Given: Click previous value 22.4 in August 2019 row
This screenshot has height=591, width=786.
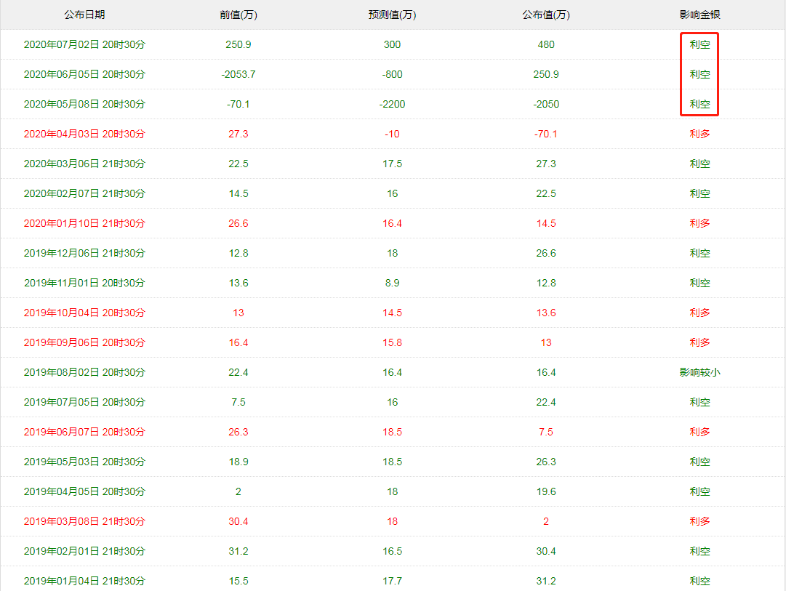Looking at the screenshot, I should pyautogui.click(x=238, y=372).
